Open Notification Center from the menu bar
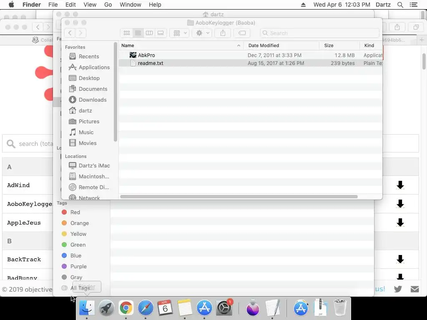Image resolution: width=427 pixels, height=320 pixels. 413,5
